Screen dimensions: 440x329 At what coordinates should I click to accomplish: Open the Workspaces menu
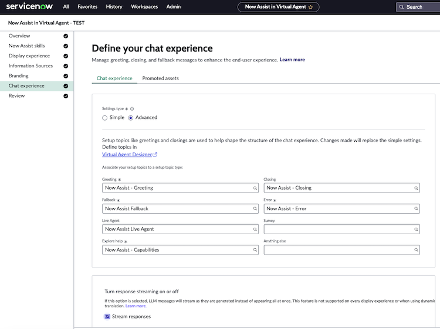(x=144, y=6)
